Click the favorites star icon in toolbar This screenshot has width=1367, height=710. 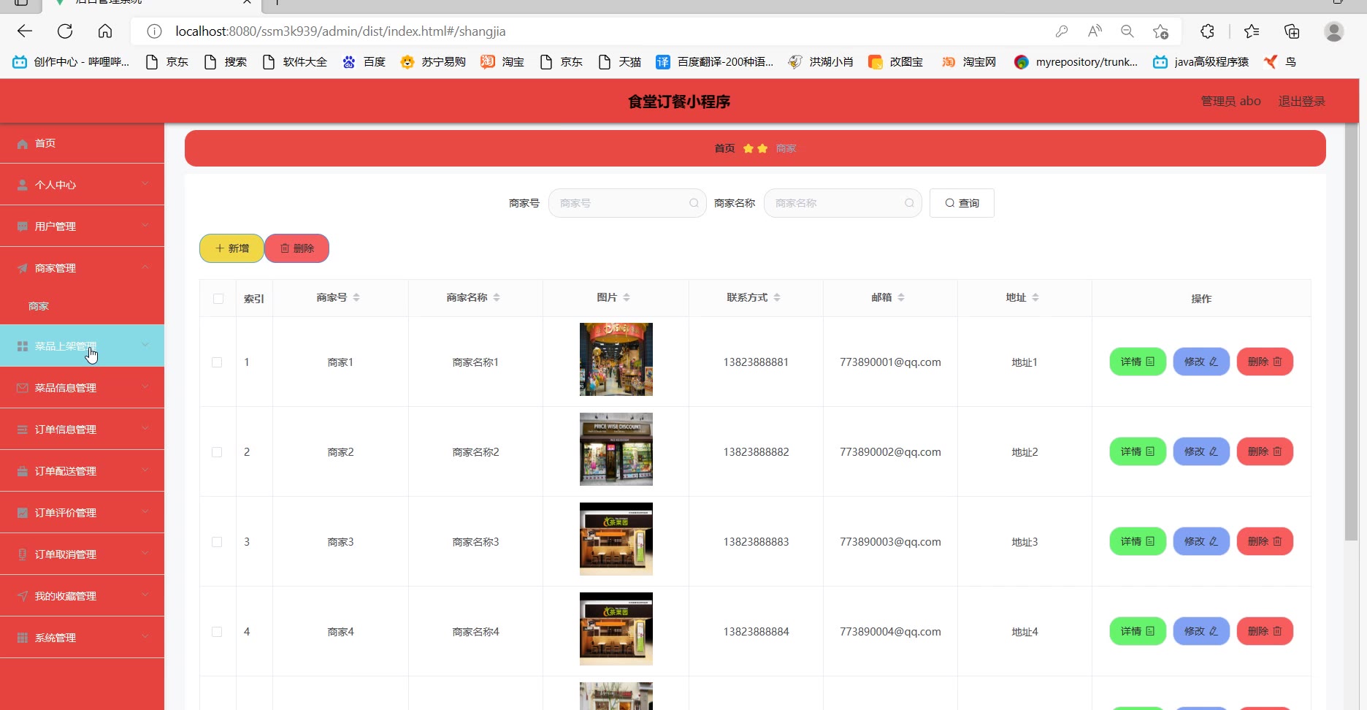click(1251, 31)
